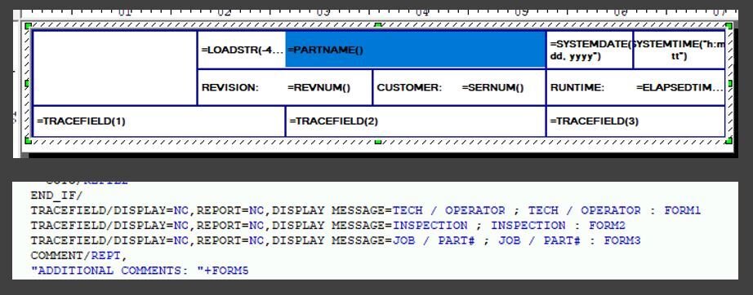Image resolution: width=753 pixels, height=295 pixels.
Task: Select the =TRACEFIELD(2) cell
Action: pos(416,121)
